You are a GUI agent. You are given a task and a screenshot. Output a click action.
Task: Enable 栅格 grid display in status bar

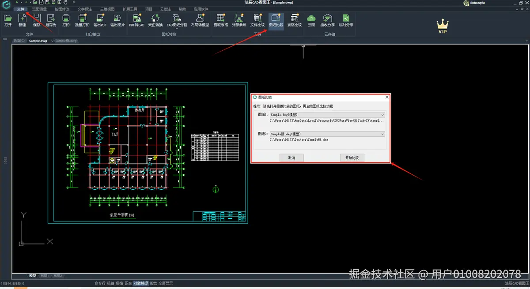click(x=119, y=283)
